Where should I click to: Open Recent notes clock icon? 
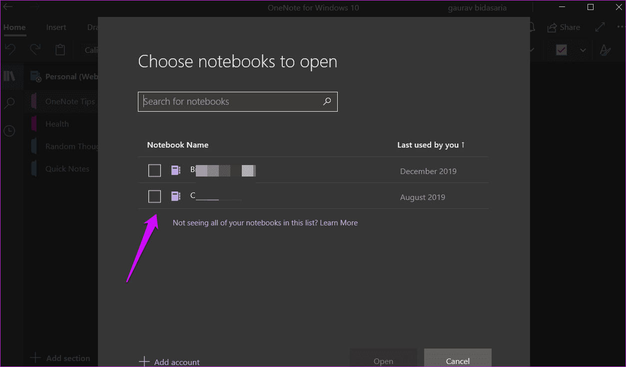[9, 131]
